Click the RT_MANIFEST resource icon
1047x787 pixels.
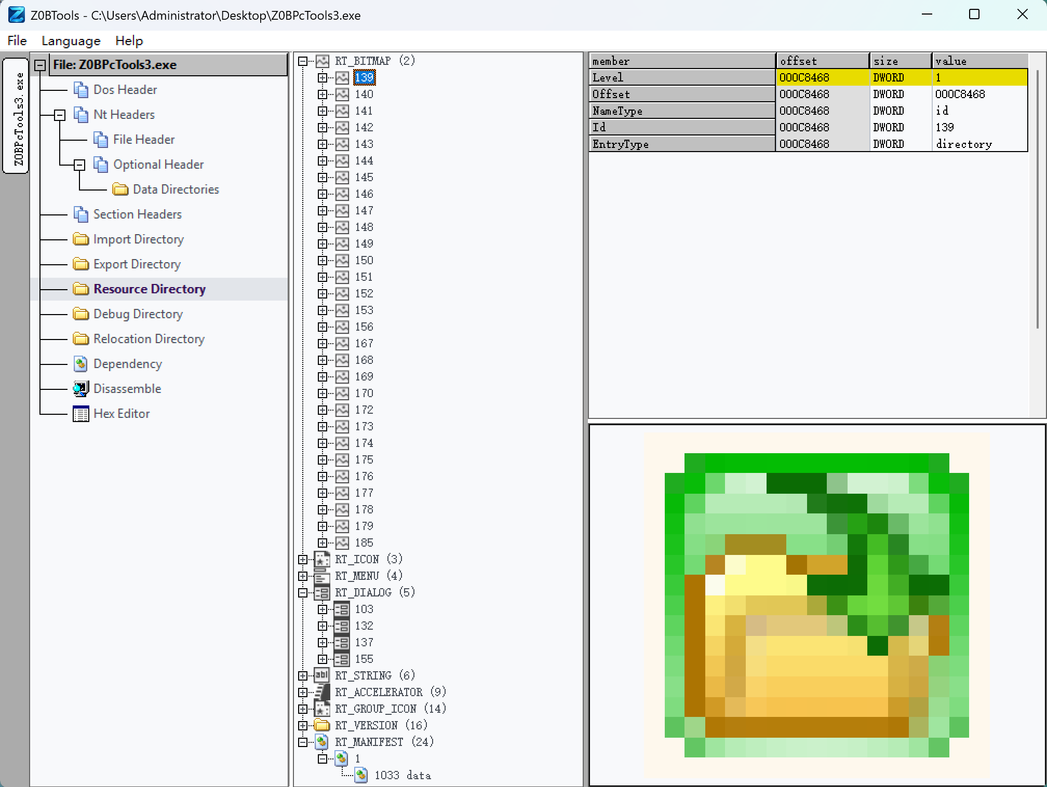[x=323, y=742]
